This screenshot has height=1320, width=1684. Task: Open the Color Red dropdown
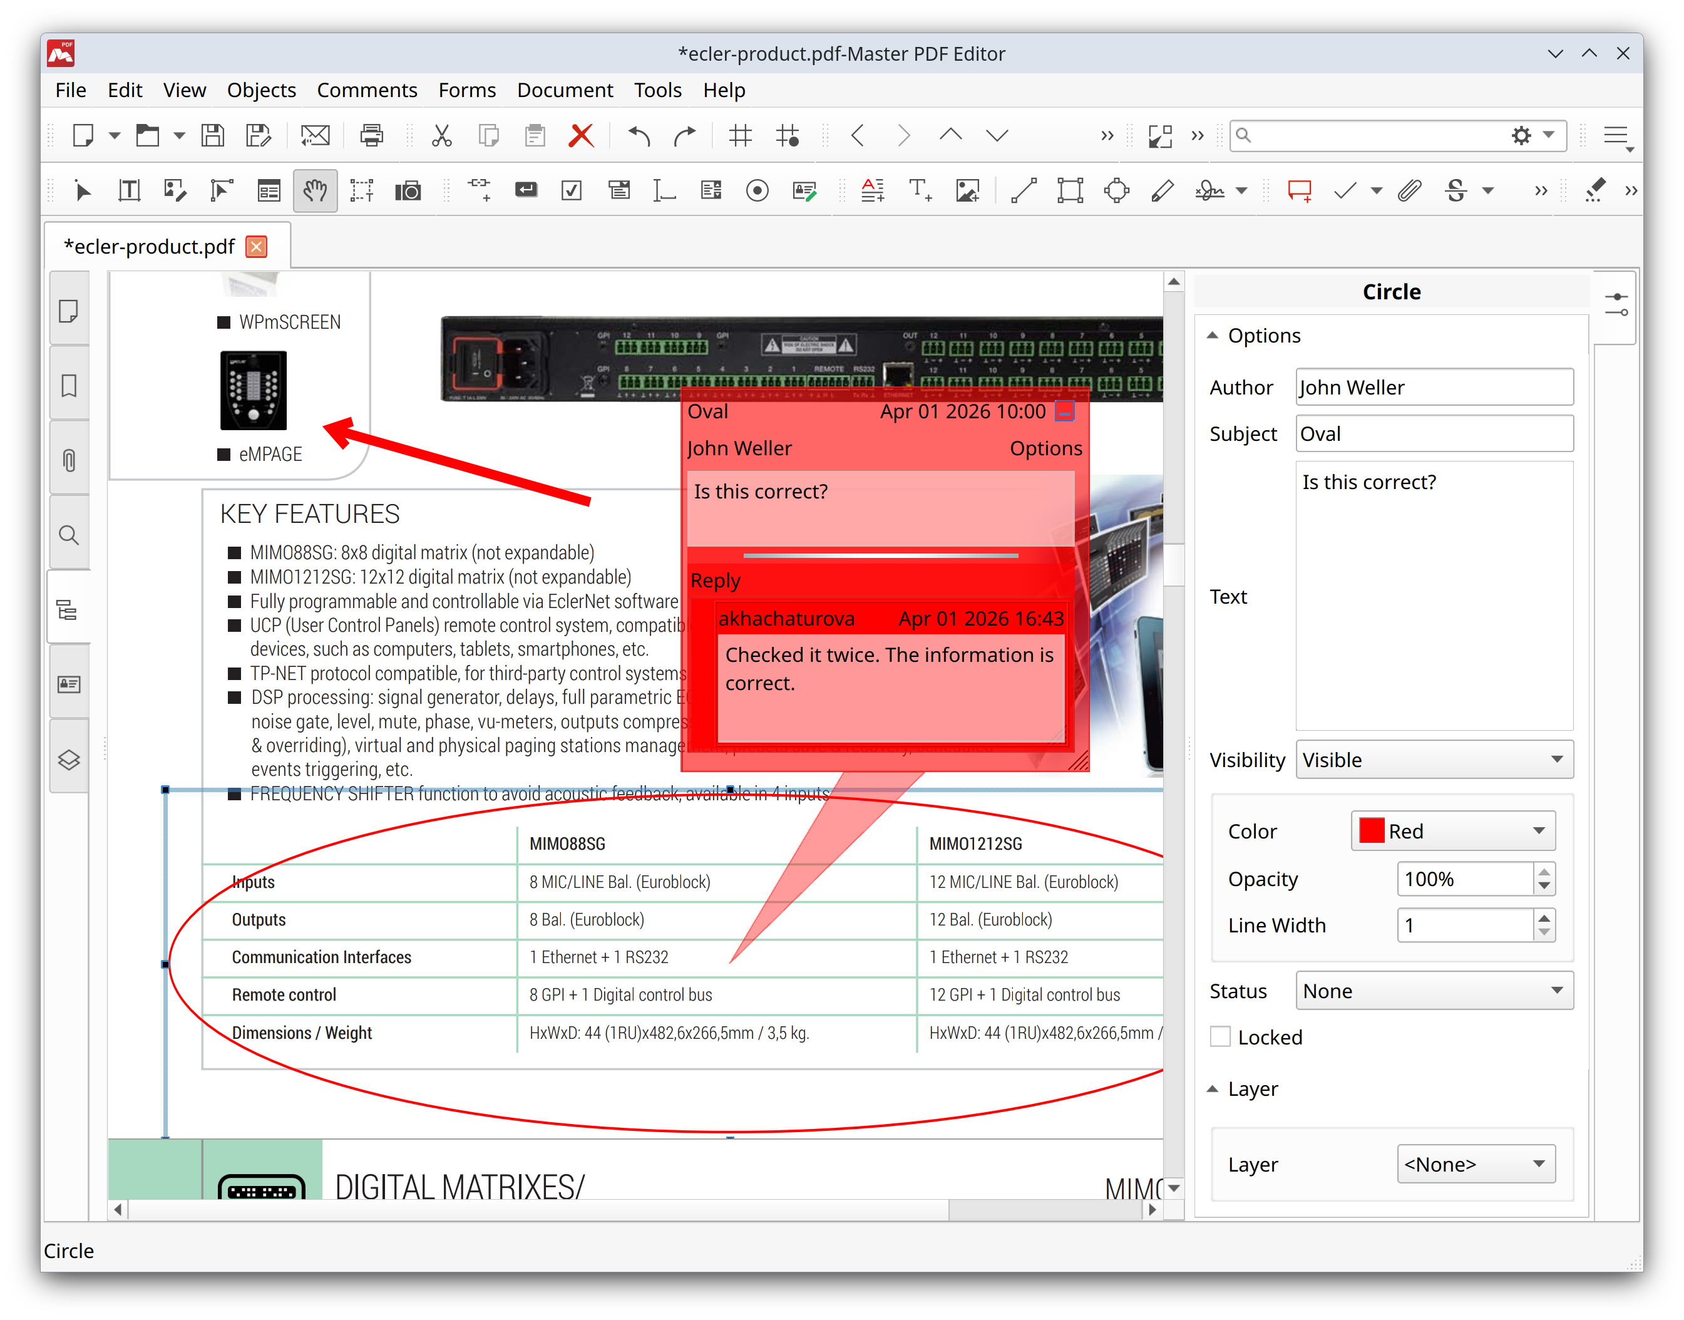(1452, 831)
